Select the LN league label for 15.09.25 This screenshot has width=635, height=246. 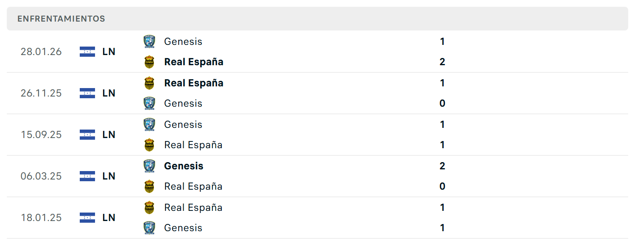[x=109, y=135]
